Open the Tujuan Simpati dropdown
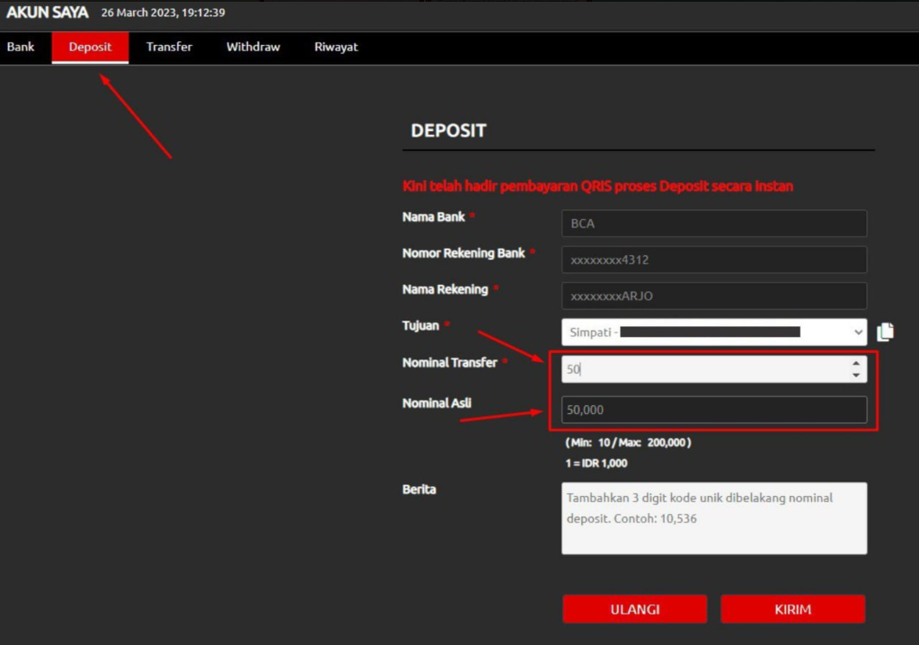 [713, 332]
